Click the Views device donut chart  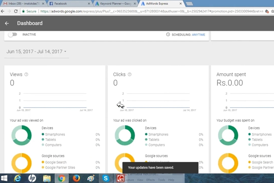pos(22,135)
